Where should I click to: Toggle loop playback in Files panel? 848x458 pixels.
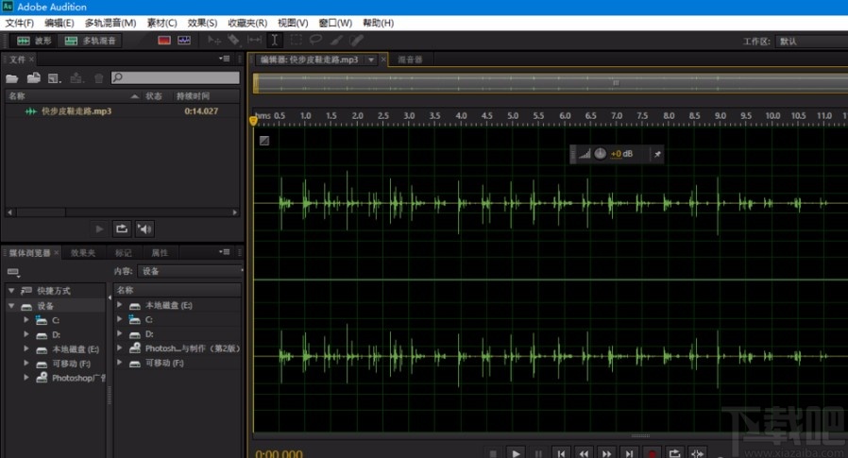pos(122,229)
